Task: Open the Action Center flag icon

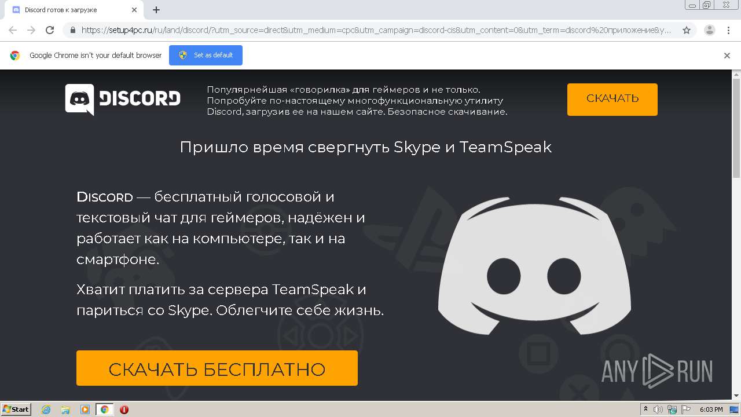Action: [x=685, y=409]
